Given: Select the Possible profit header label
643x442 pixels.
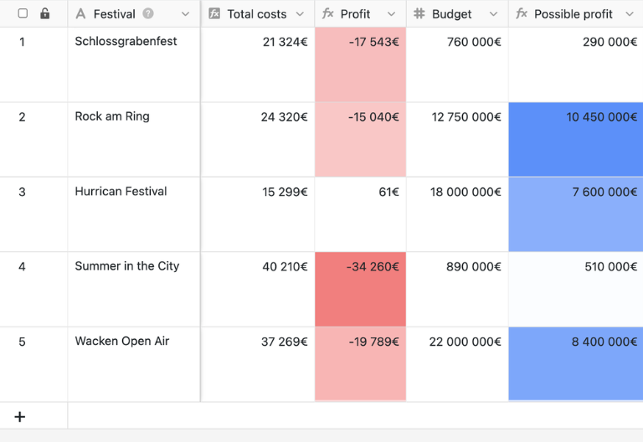Looking at the screenshot, I should [x=574, y=14].
